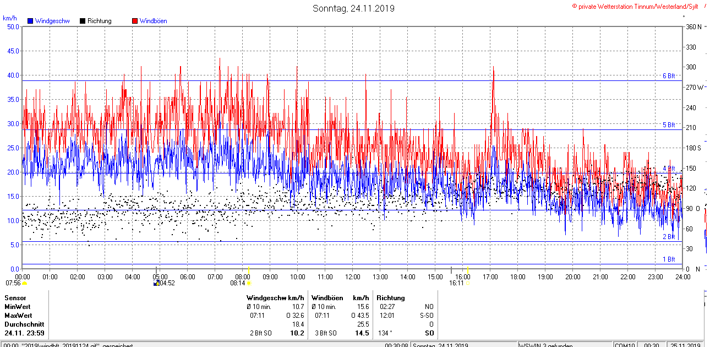Click the max wind speed value O 32.6
This screenshot has height=347, width=721.
pyautogui.click(x=295, y=316)
